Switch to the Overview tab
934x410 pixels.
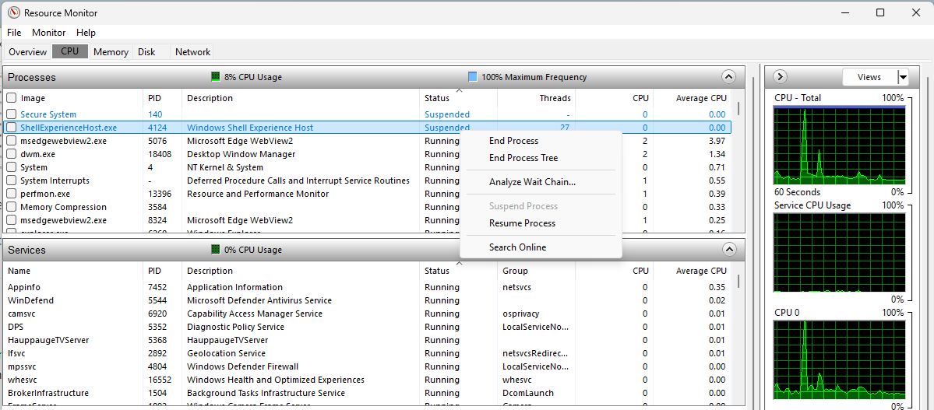[27, 52]
